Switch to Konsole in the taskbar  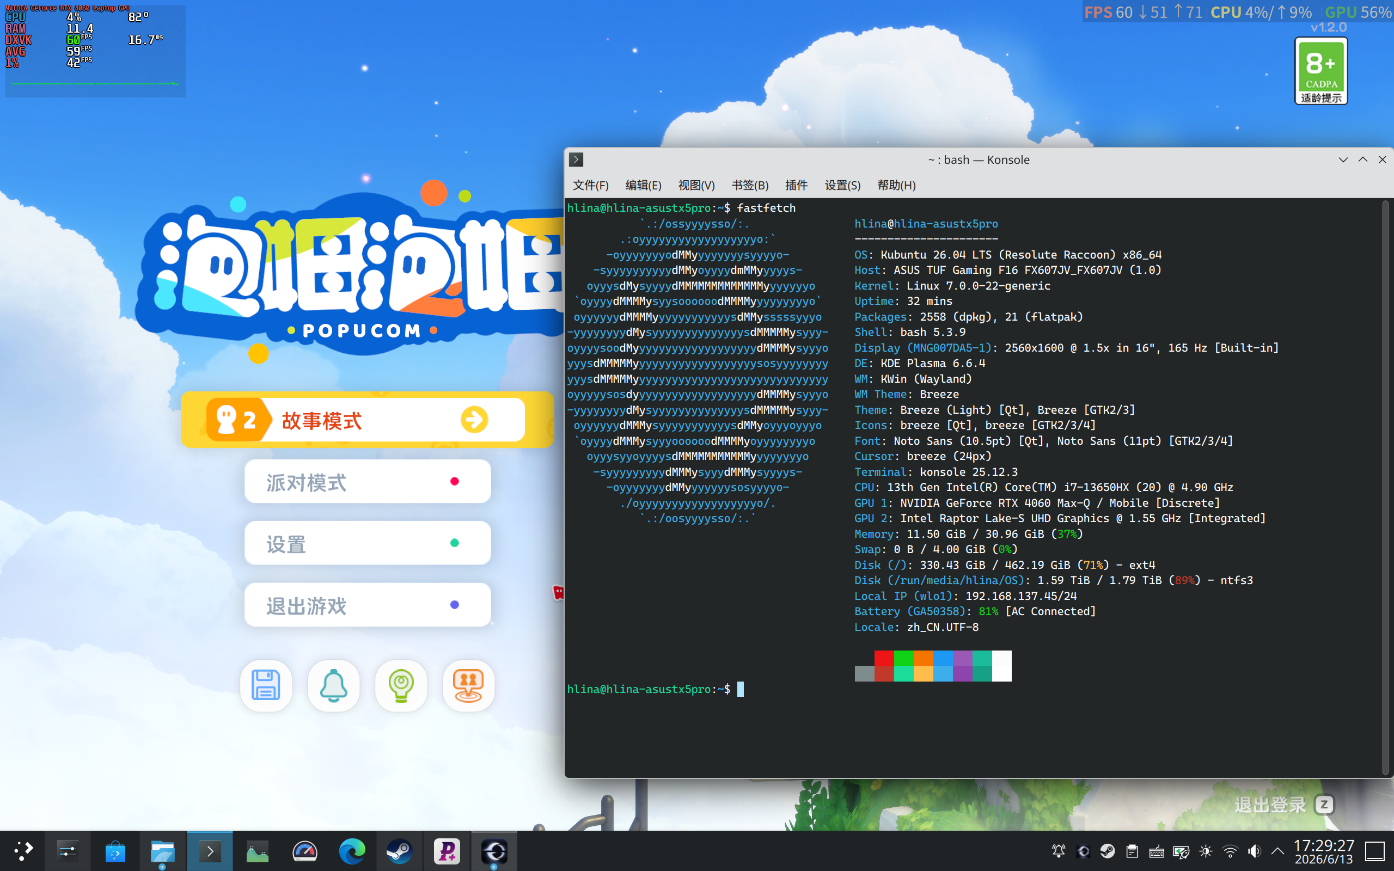point(210,851)
